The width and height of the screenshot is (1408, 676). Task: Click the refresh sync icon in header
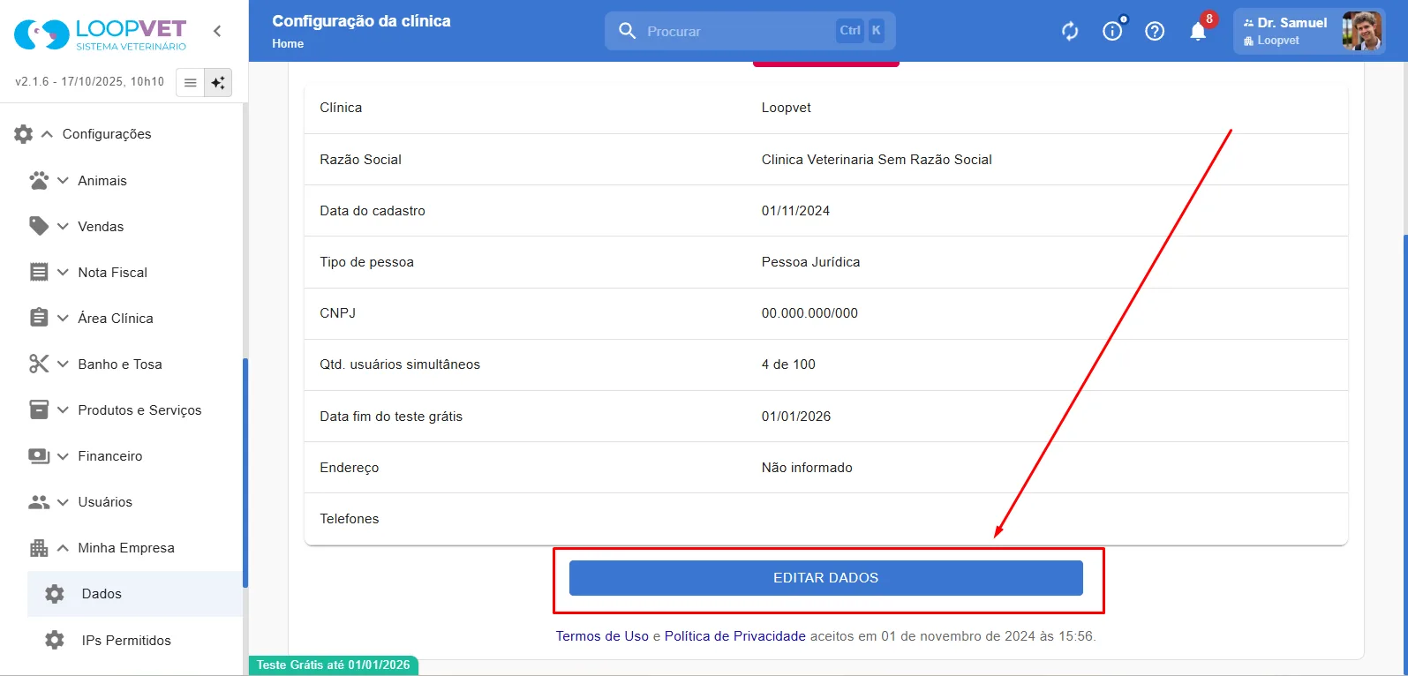click(x=1070, y=32)
